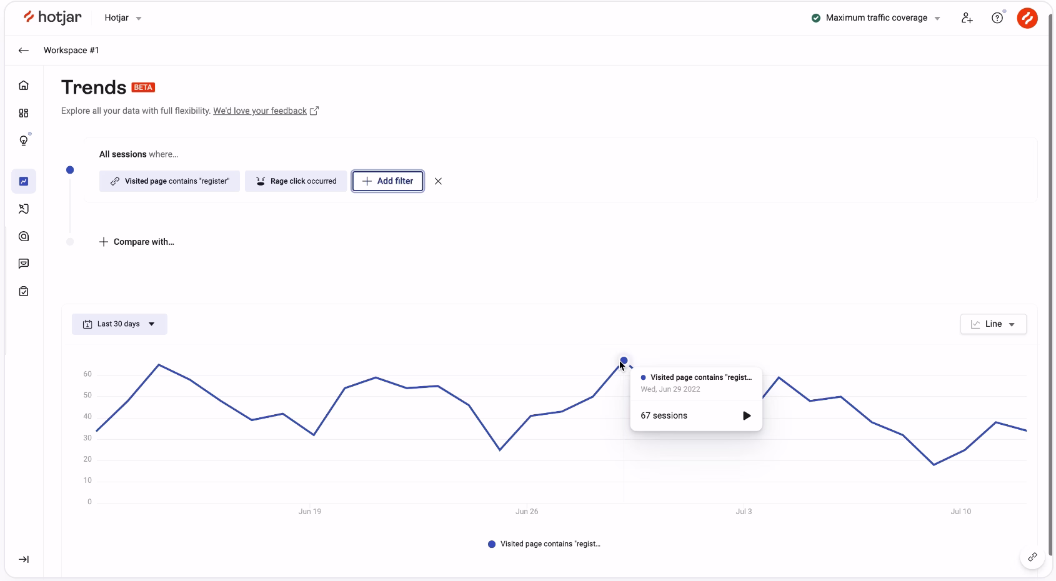Open the Home page from sidebar
The width and height of the screenshot is (1056, 581).
[x=24, y=86]
